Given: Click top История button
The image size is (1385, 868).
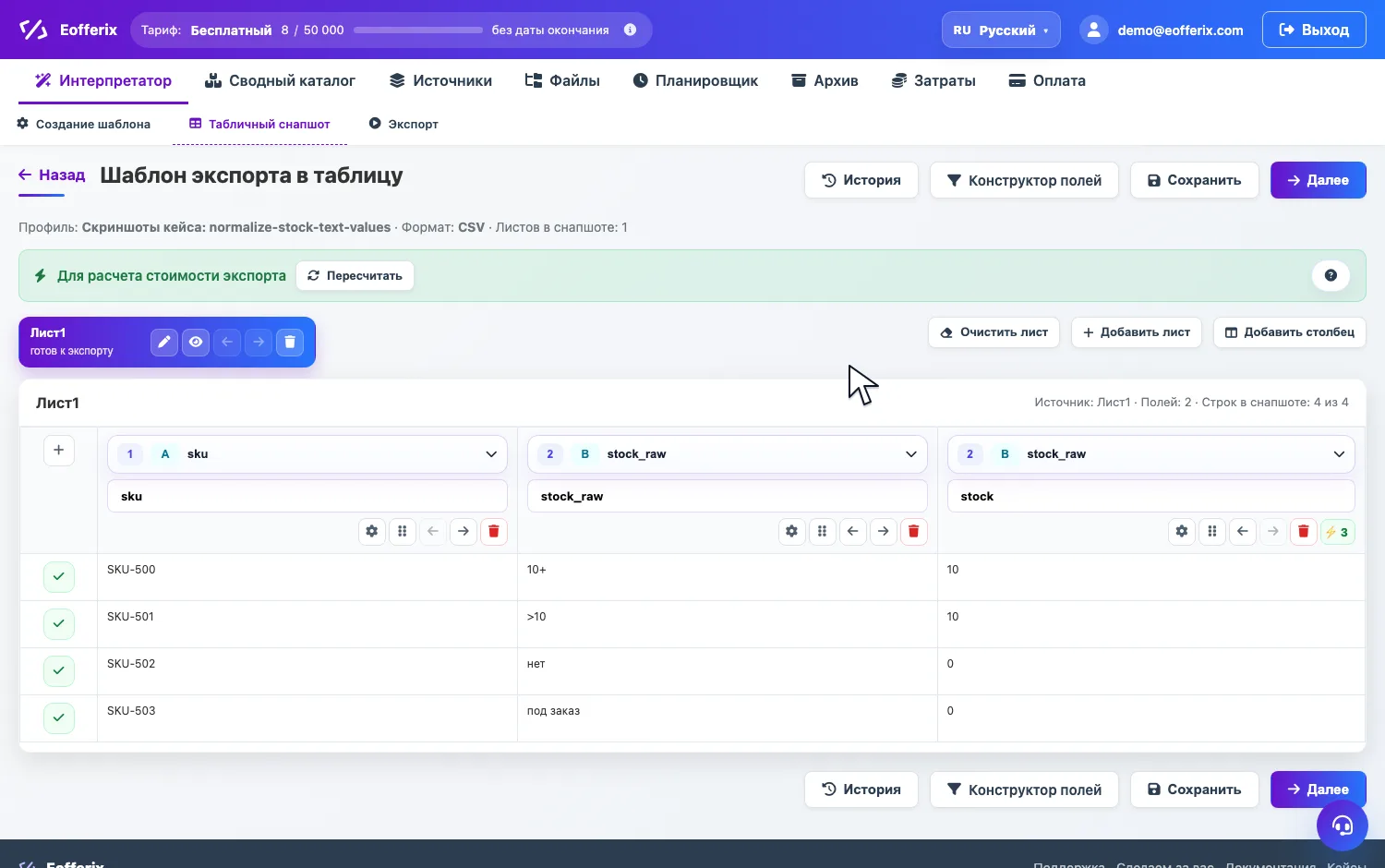Looking at the screenshot, I should click(861, 180).
